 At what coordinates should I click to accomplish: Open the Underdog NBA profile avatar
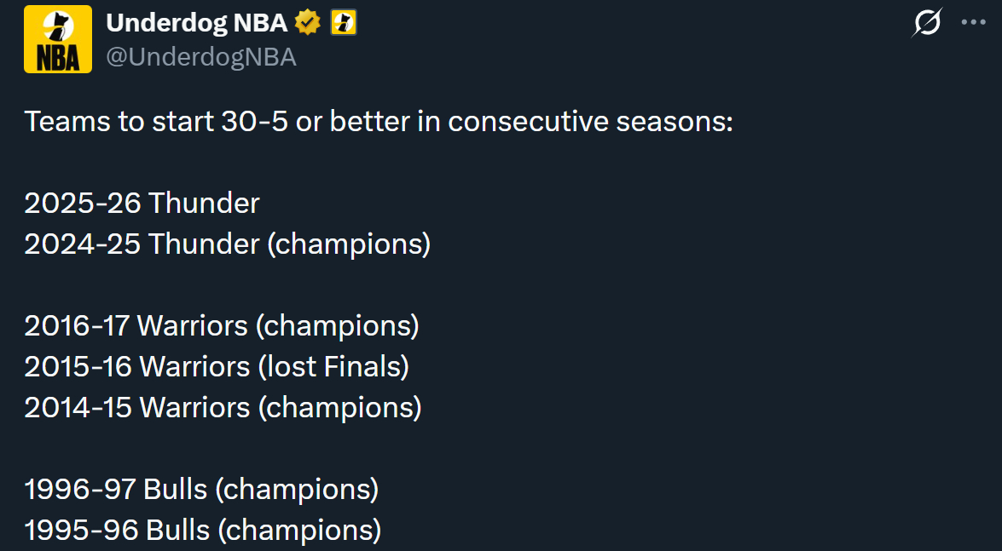pos(57,39)
